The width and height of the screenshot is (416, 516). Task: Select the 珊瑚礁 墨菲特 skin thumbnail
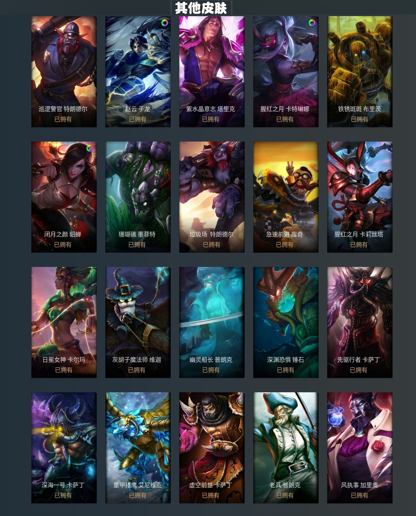(138, 197)
